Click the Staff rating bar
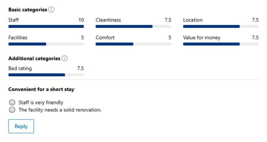The width and height of the screenshot is (267, 142). (46, 26)
